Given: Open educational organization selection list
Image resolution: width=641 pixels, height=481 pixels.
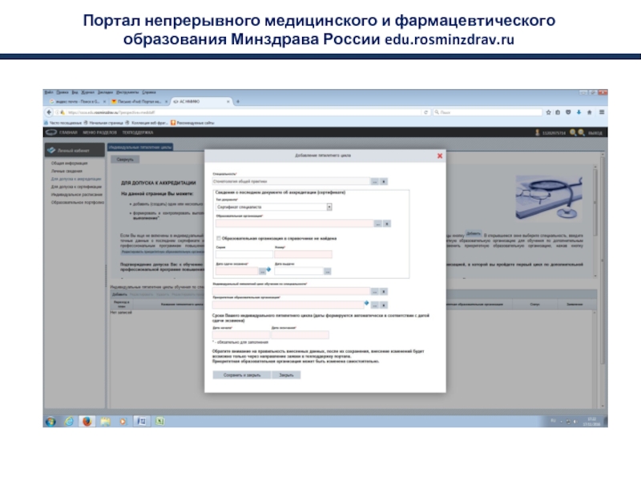Looking at the screenshot, I should (x=376, y=224).
